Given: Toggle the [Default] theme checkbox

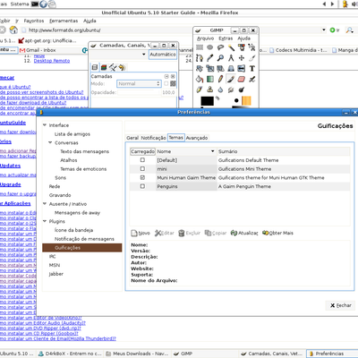Looking at the screenshot, I should 142,160.
